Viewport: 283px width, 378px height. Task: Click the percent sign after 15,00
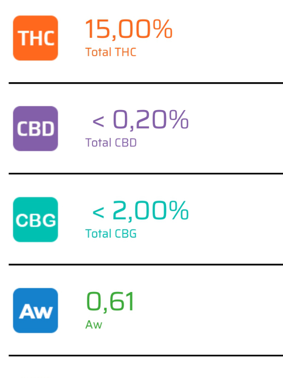163,29
